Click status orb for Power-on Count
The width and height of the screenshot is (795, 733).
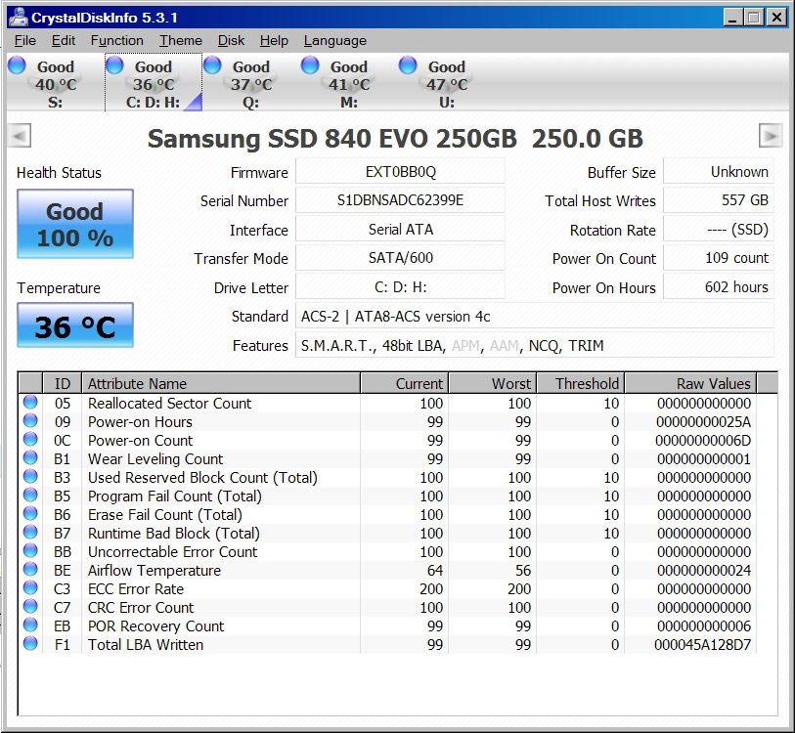[30, 440]
